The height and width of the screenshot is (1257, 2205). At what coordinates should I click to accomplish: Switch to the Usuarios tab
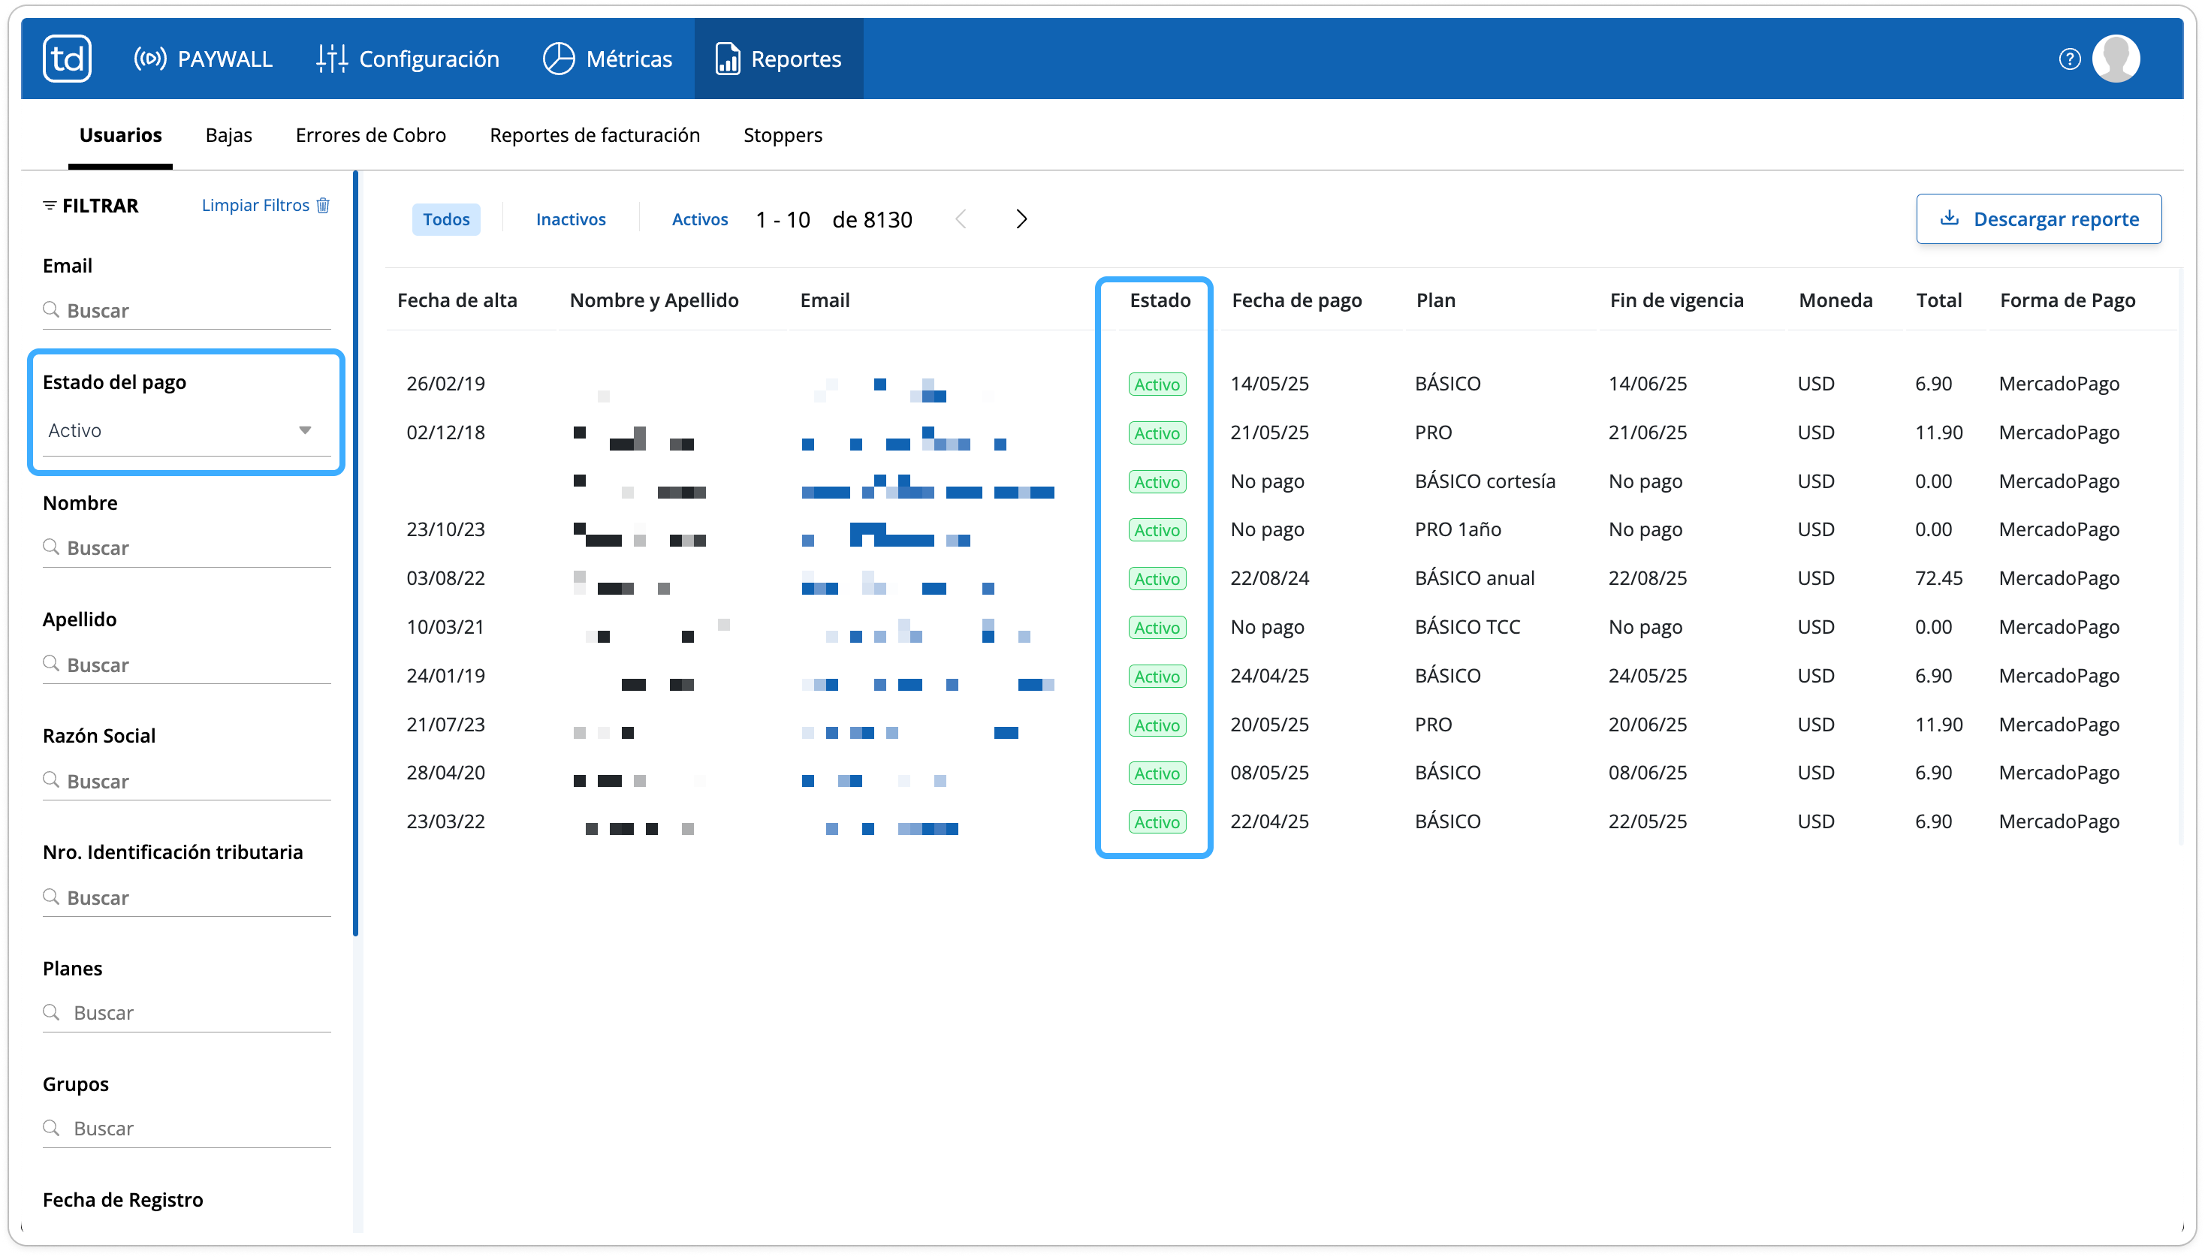[x=121, y=134]
